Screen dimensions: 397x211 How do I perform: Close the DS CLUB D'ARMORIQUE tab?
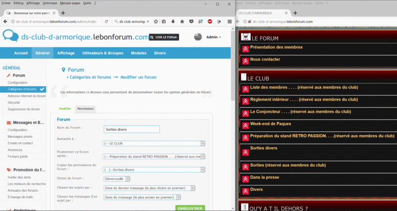[x=286, y=13]
